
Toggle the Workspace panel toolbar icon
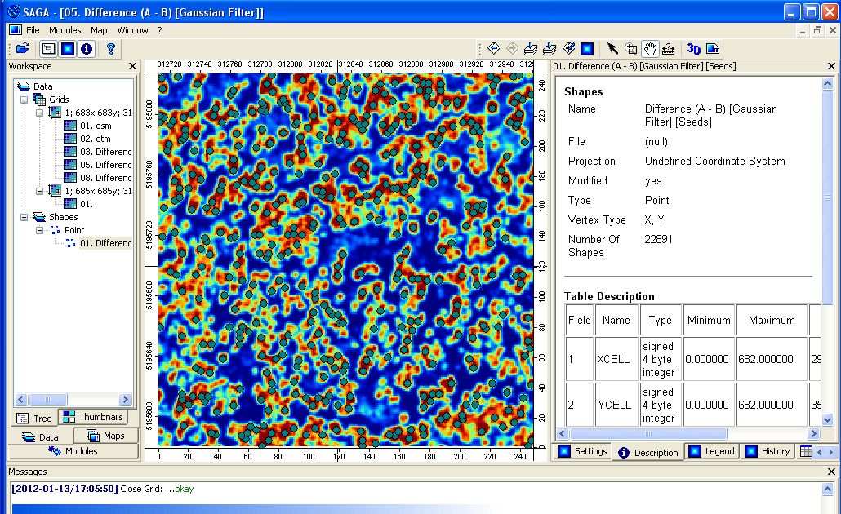[48, 49]
